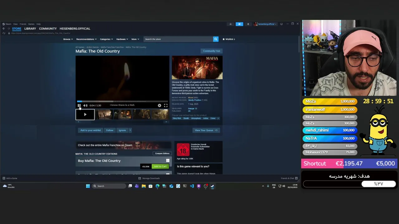
Task: Open HEISENBERG.OFFICIAL profile tab
Action: [x=75, y=29]
